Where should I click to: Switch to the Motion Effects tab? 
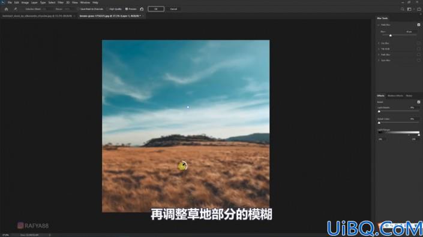pyautogui.click(x=395, y=96)
